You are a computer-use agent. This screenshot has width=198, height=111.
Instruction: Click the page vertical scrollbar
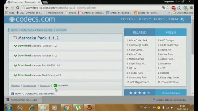[192, 36]
